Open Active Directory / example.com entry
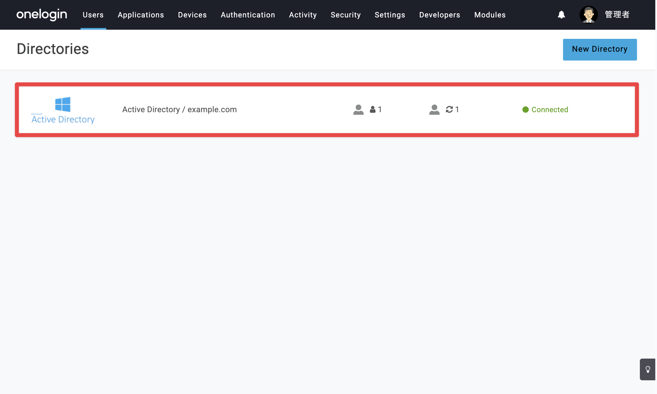Viewport: 657px width, 394px height. click(x=179, y=110)
